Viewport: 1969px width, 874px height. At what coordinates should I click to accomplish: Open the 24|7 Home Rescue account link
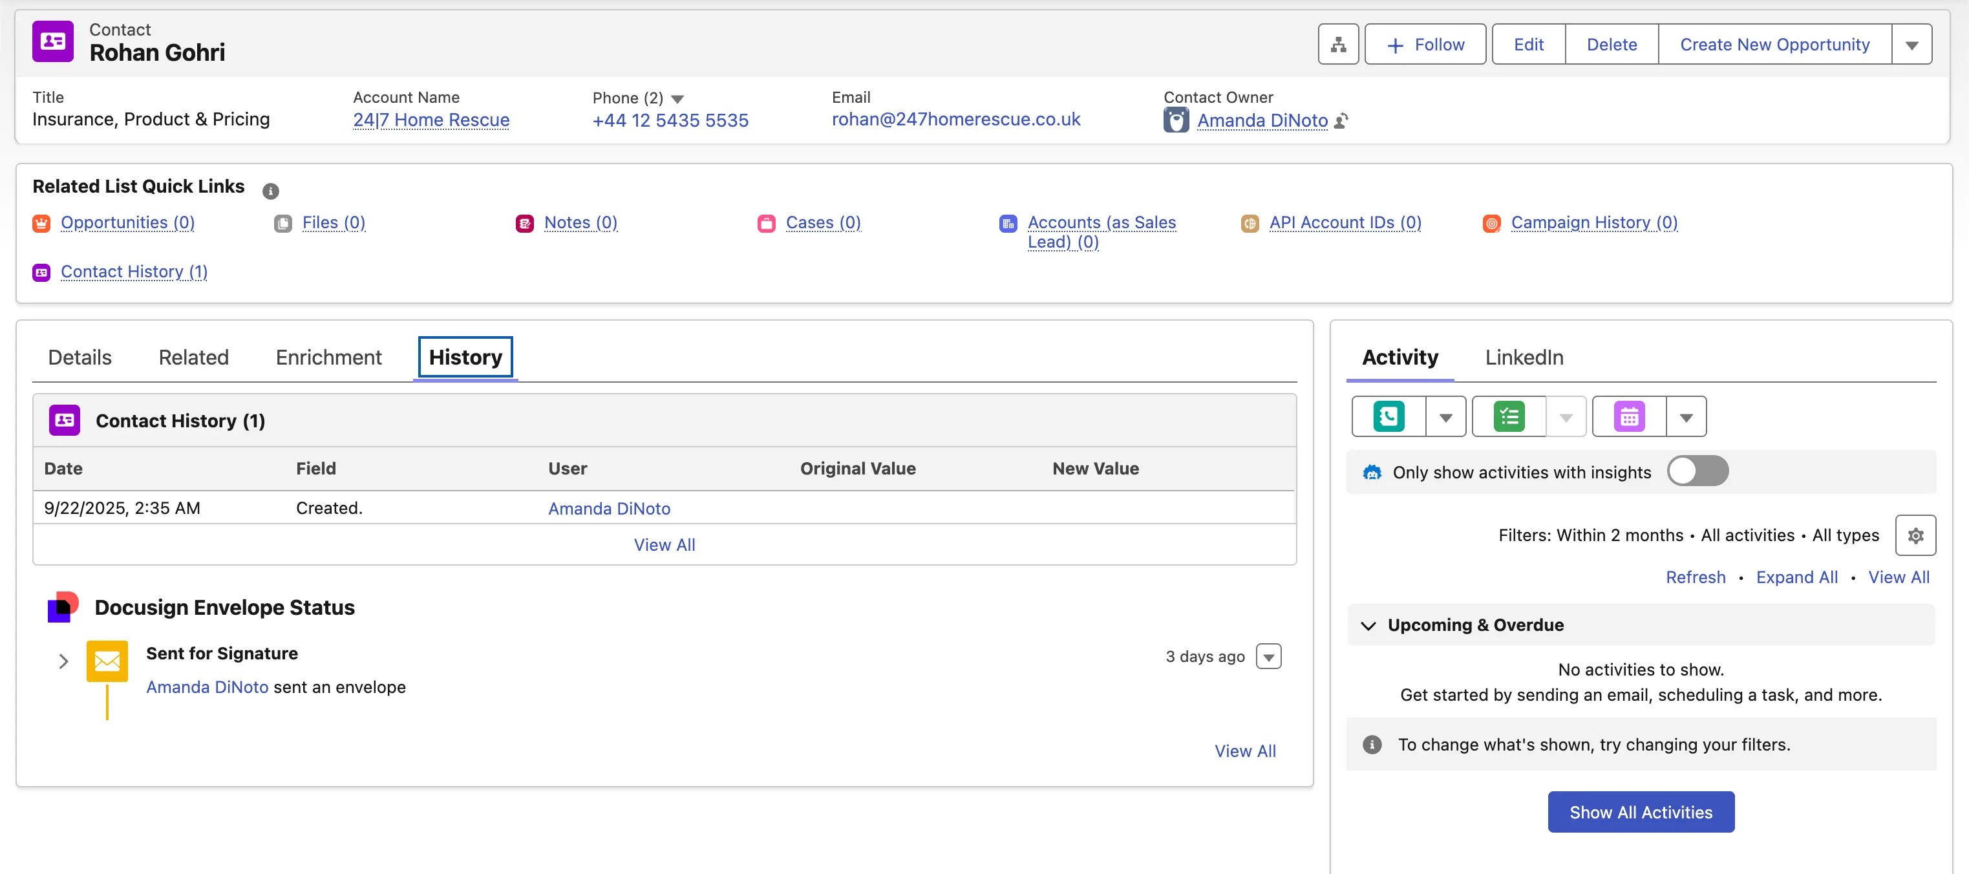click(431, 120)
